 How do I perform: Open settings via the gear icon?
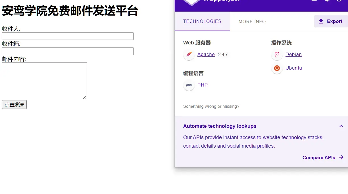point(327,1)
